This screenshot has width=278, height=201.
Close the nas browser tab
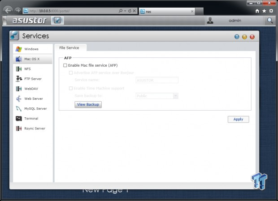(192, 11)
